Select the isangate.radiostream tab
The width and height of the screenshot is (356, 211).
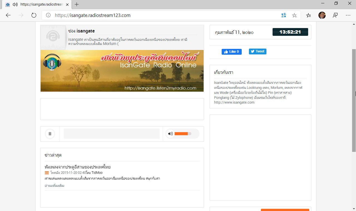click(37, 4)
